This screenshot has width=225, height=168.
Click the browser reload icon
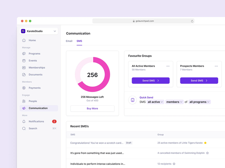(x=192, y=21)
